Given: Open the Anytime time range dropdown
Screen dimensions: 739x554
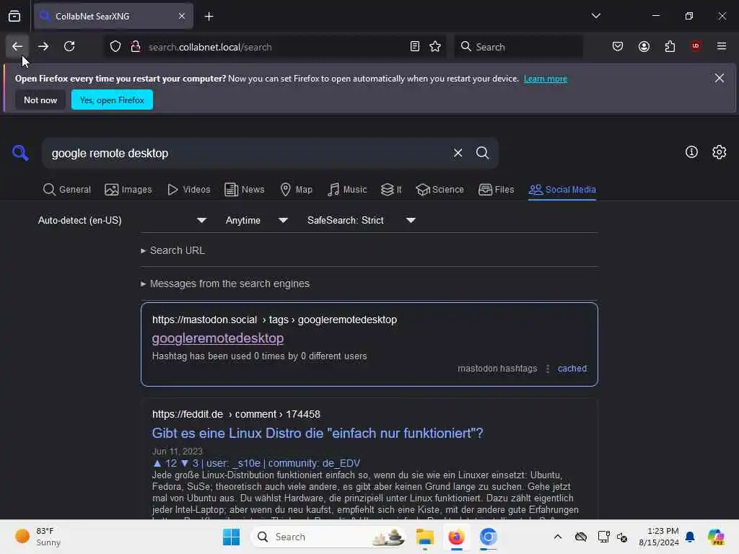Looking at the screenshot, I should coord(257,221).
